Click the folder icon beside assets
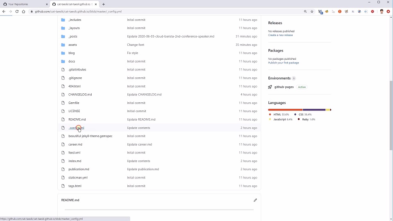This screenshot has height=221, width=393. coord(63,45)
